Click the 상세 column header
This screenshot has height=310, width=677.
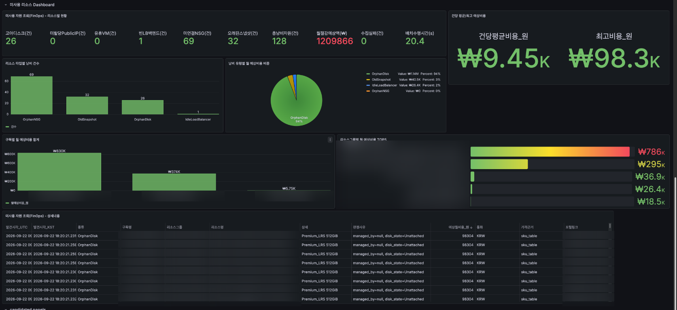tap(305, 227)
